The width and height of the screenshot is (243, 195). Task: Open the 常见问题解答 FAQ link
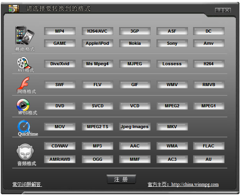point(27,184)
